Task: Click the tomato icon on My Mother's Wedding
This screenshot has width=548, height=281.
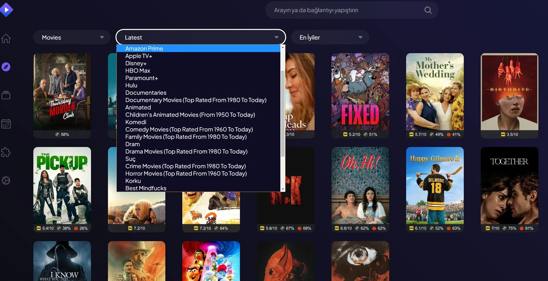Action: (x=449, y=135)
